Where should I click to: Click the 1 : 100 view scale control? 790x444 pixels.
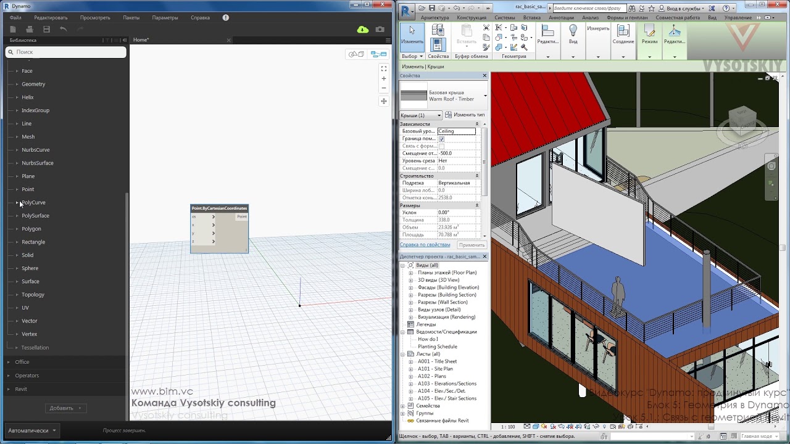tap(508, 427)
